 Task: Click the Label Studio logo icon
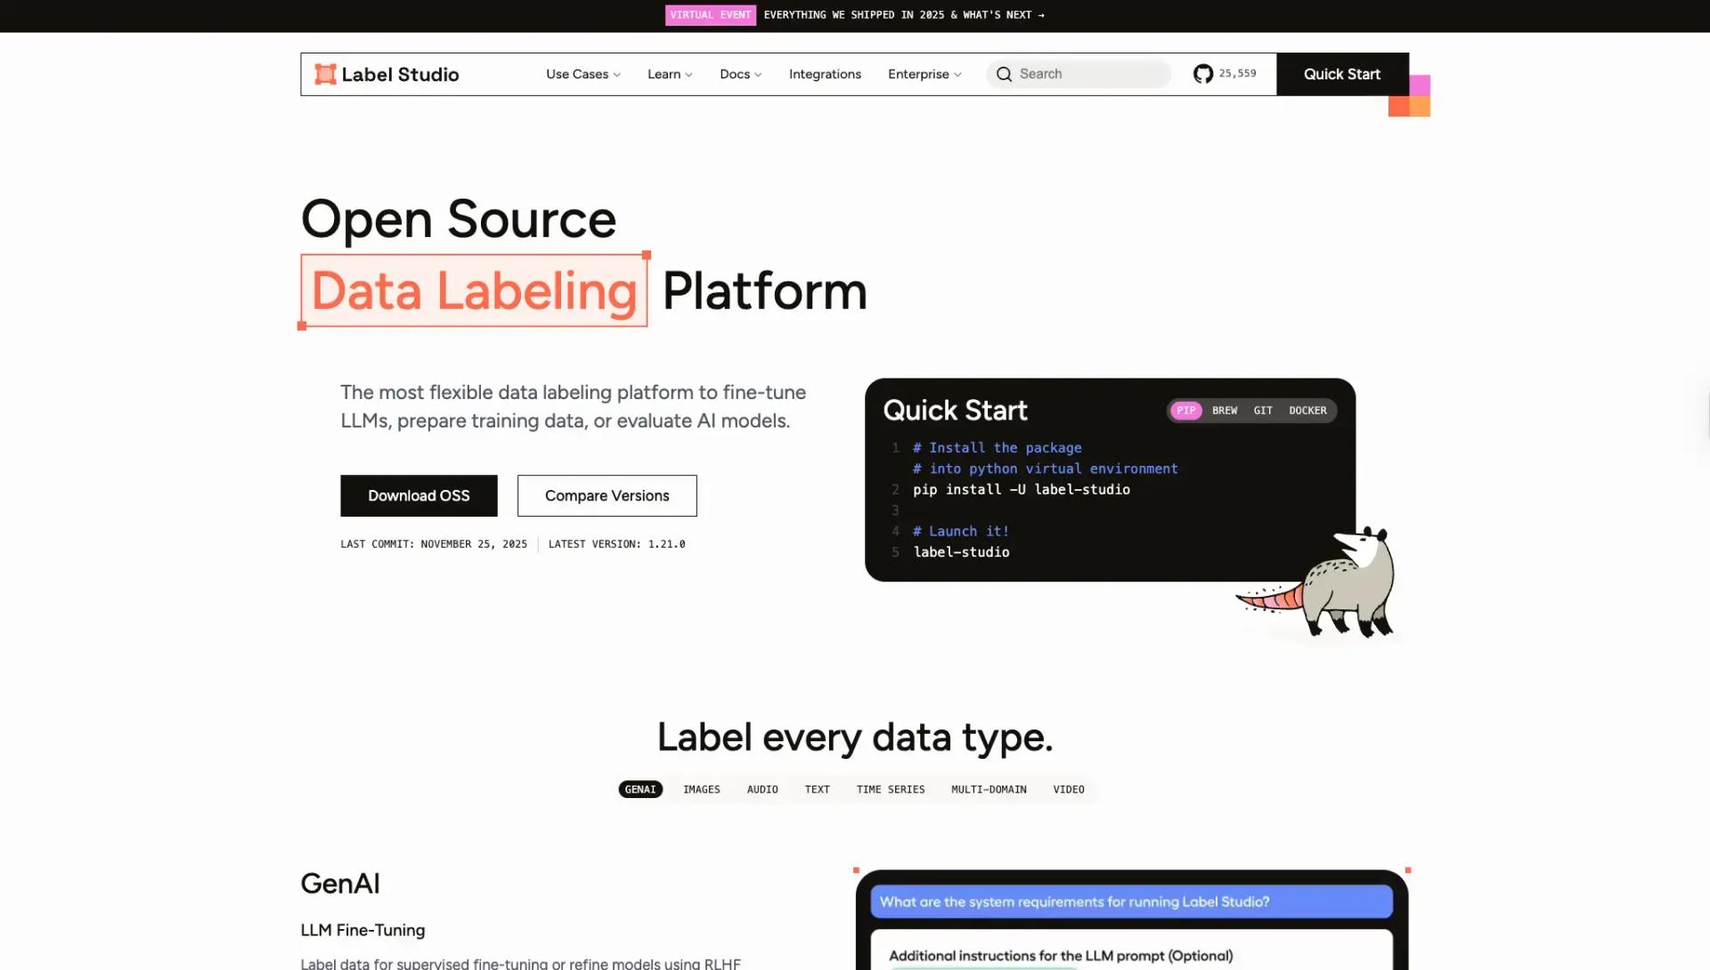click(324, 74)
